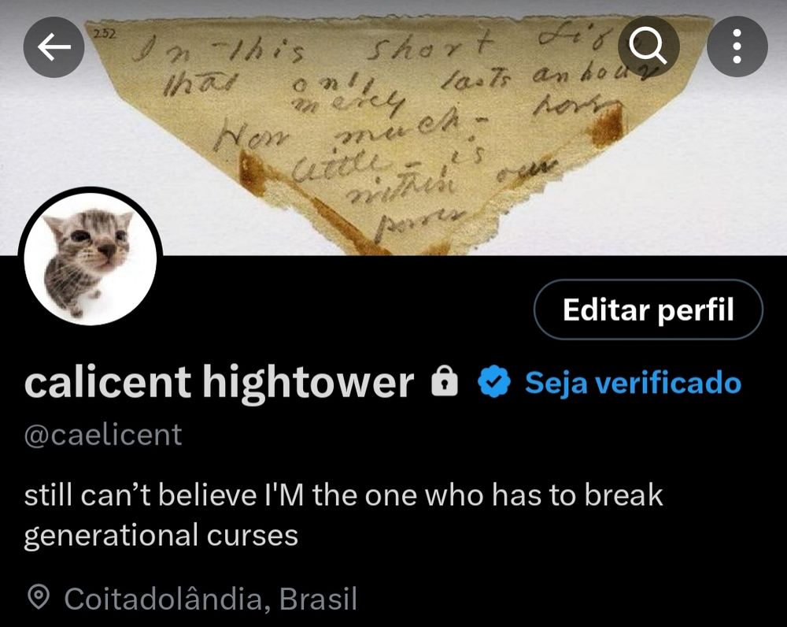View the handwritten note banner image

[x=393, y=128]
